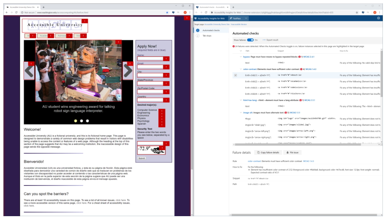Switch to the Automated checks step
Screen dimensions: 388x220
(x=211, y=30)
